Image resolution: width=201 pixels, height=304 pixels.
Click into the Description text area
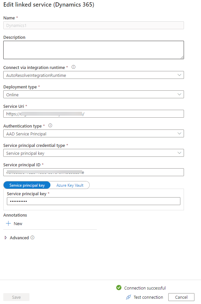tap(93, 50)
